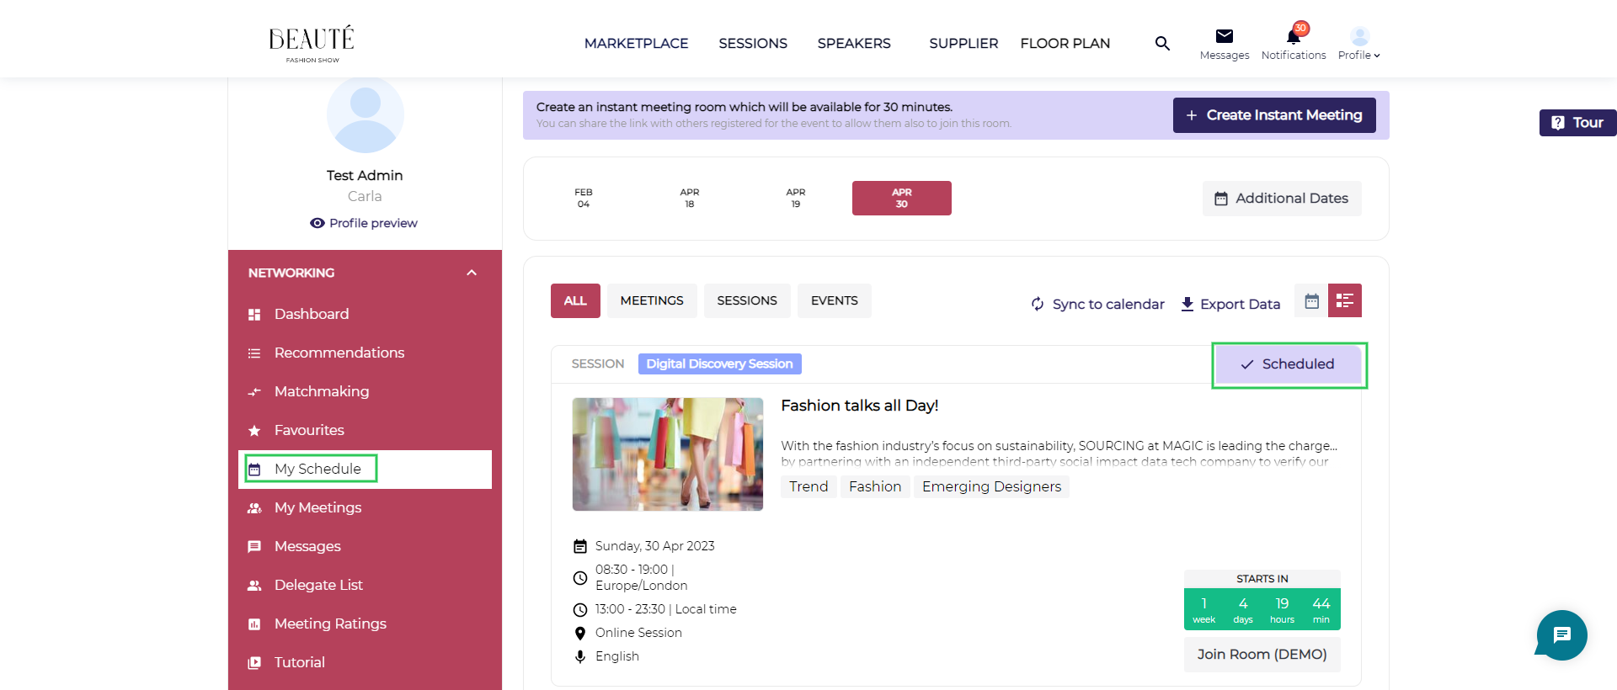Click the Export Data download icon
This screenshot has height=690, width=1617.
1187,304
